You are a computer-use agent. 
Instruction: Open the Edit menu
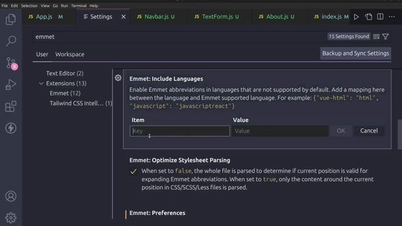pyautogui.click(x=14, y=6)
